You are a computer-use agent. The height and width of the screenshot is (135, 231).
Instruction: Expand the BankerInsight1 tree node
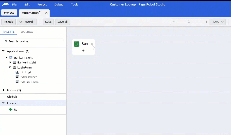click(10, 62)
